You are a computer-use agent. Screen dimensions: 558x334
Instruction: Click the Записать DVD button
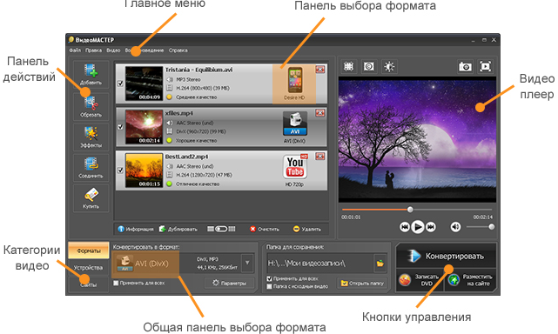pyautogui.click(x=420, y=280)
